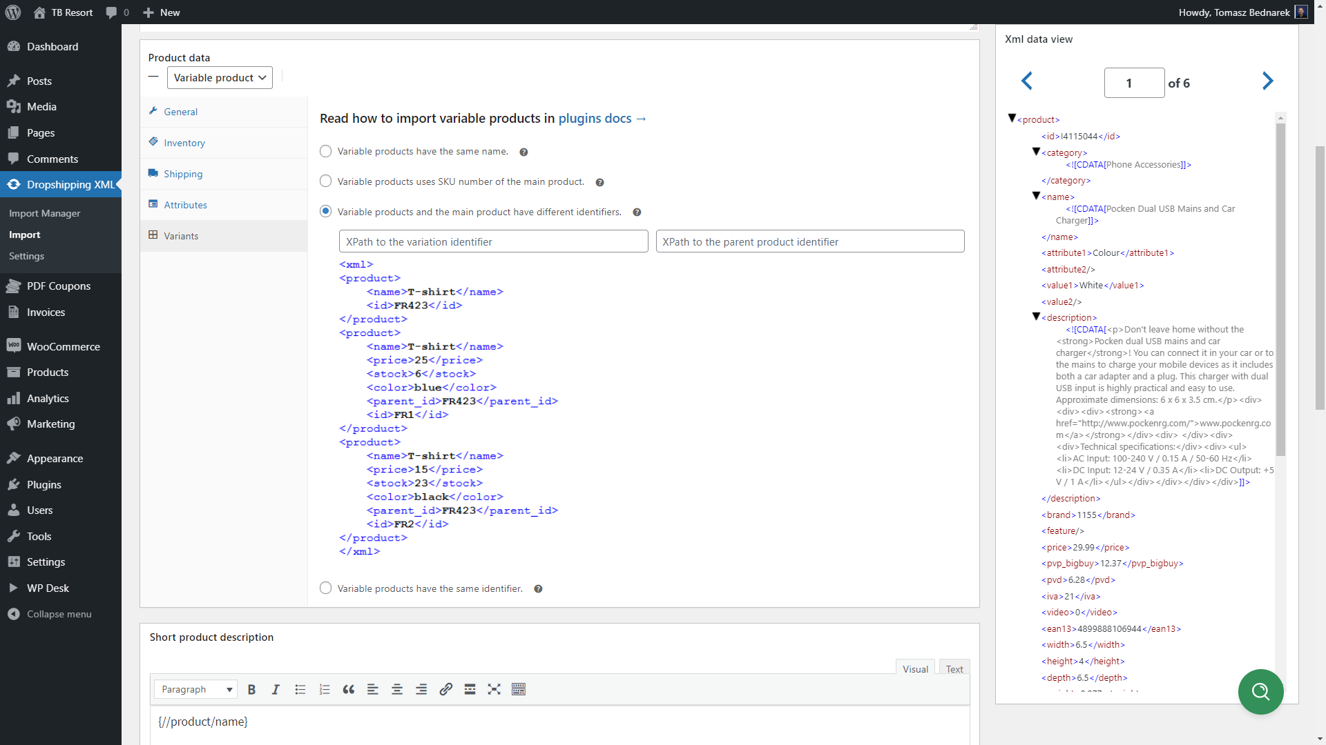Image resolution: width=1326 pixels, height=745 pixels.
Task: Open the green search help button
Action: pos(1260,691)
